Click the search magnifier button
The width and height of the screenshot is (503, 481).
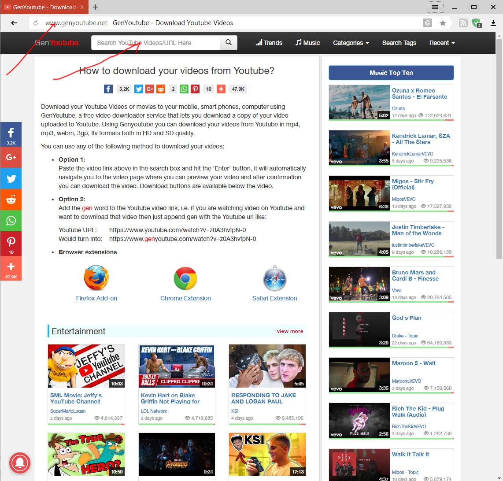pos(228,43)
